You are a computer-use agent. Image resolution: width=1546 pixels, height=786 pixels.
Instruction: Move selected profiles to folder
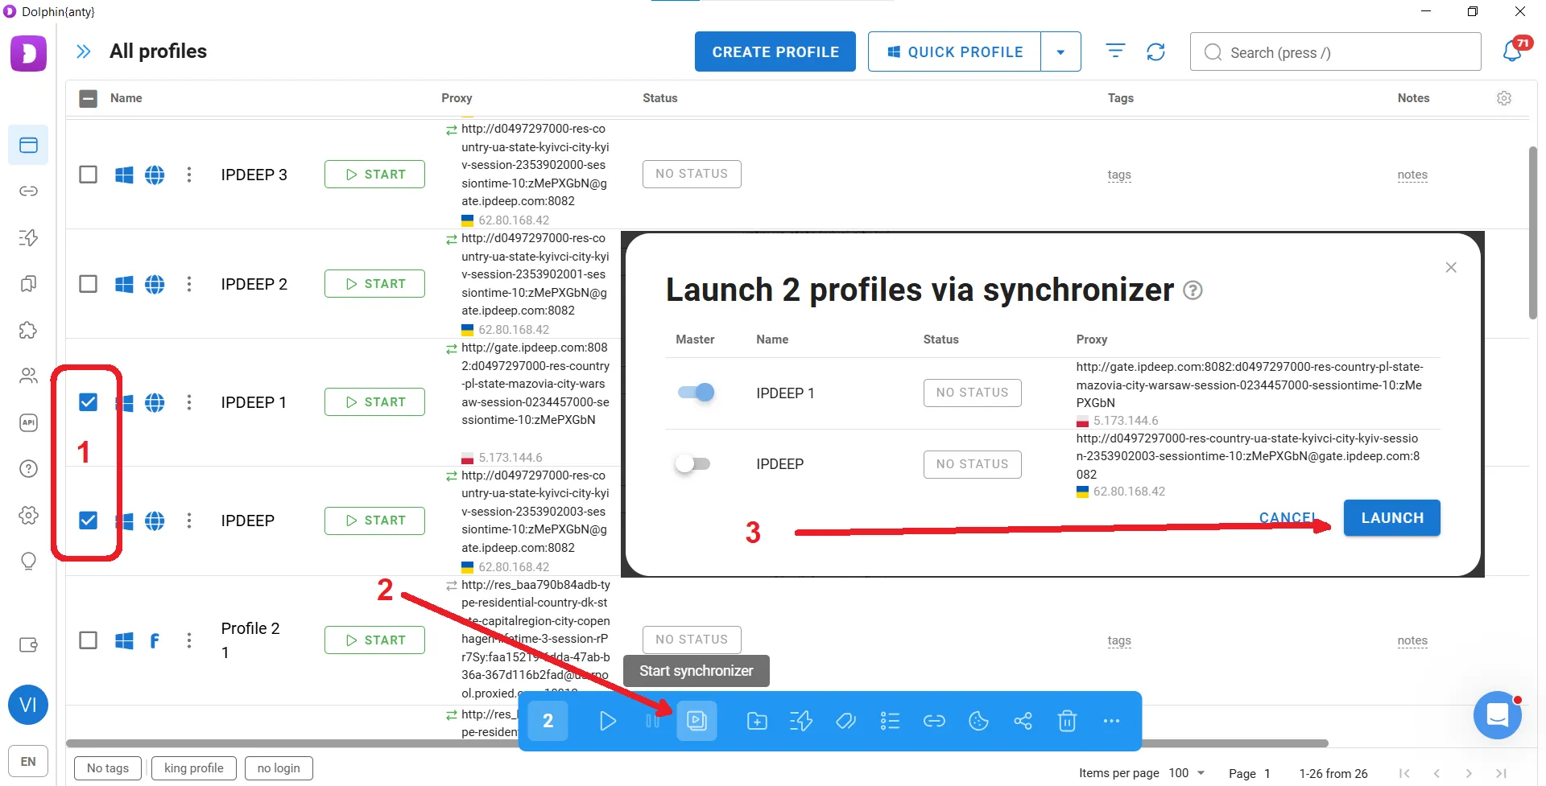[757, 721]
